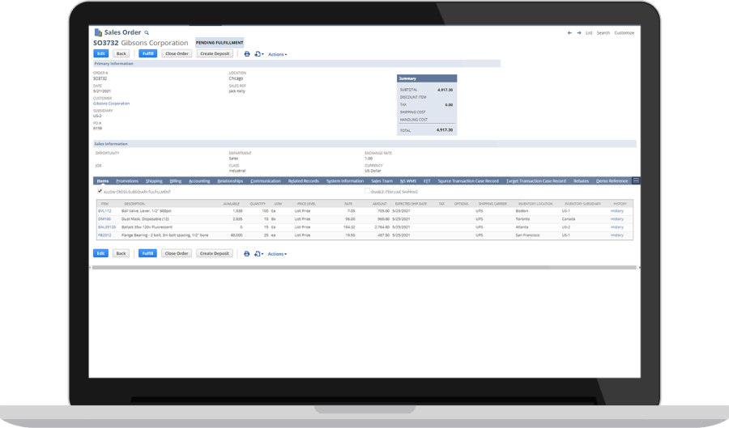Click the bottom Close Order button
Viewport: 729px width, 428px height.
[x=177, y=253]
